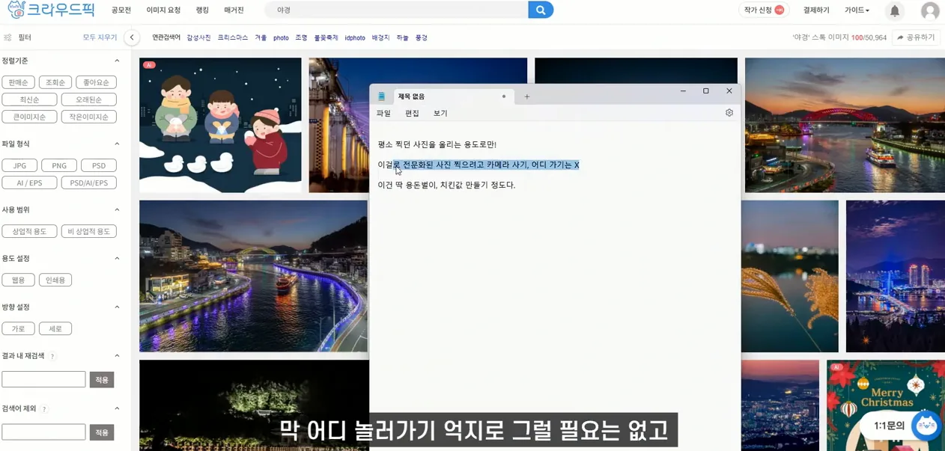Screen dimensions: 945x451
Task: Click the help icon next to 결과 내 재검색
Action: tap(52, 356)
